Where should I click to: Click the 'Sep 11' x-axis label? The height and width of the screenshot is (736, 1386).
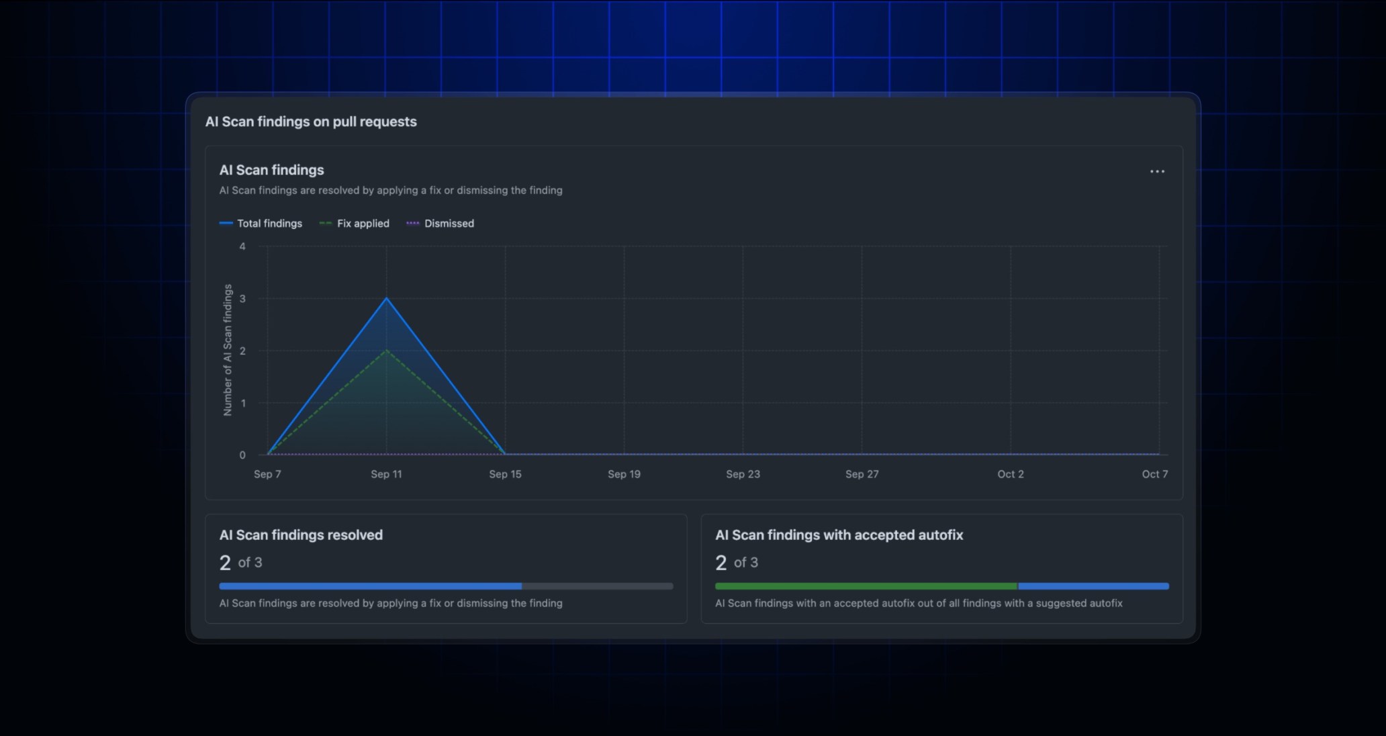pos(386,474)
